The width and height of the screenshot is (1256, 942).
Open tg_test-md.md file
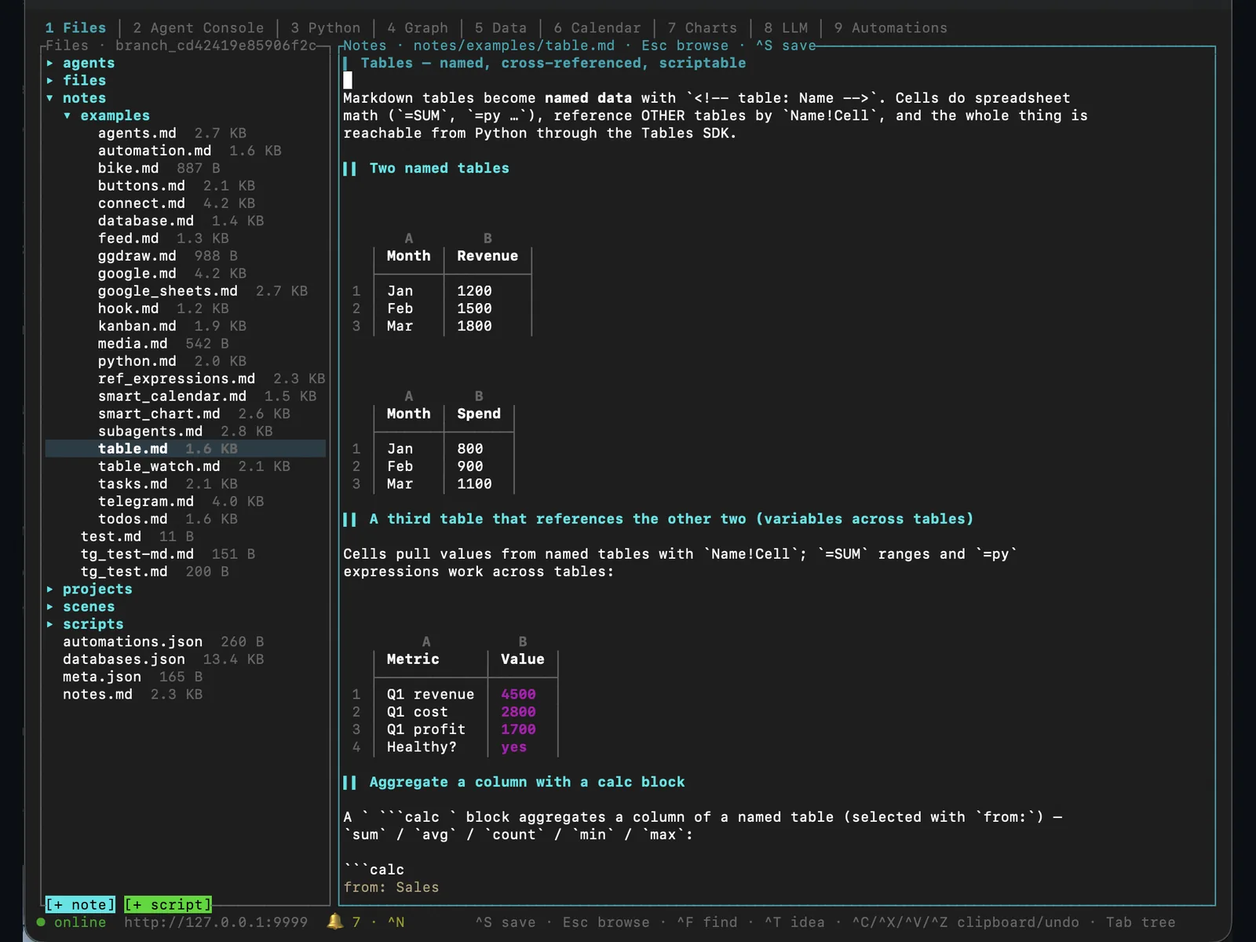[x=137, y=554]
